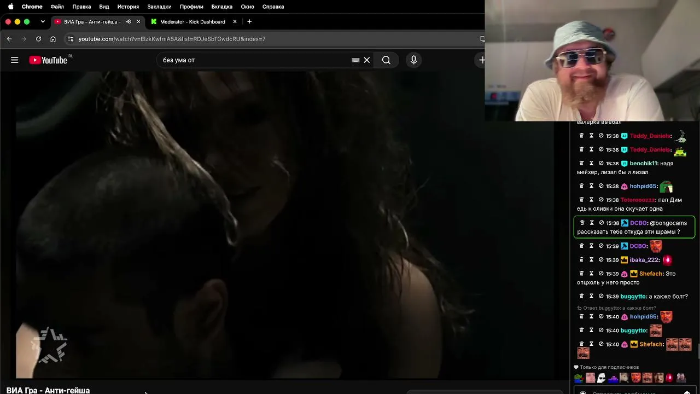Ban Shefach from the 15:39 message
Screen dimensions: 700x394
tap(601, 274)
